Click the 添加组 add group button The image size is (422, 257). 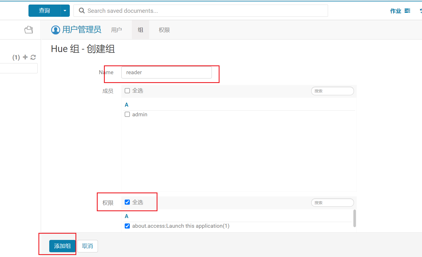click(62, 246)
